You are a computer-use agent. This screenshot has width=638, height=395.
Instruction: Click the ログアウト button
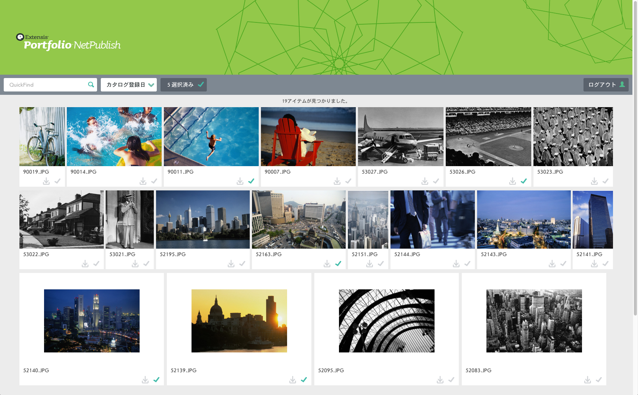(606, 85)
